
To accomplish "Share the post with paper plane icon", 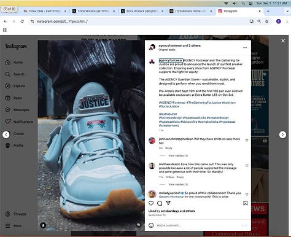I will coord(168,203).
